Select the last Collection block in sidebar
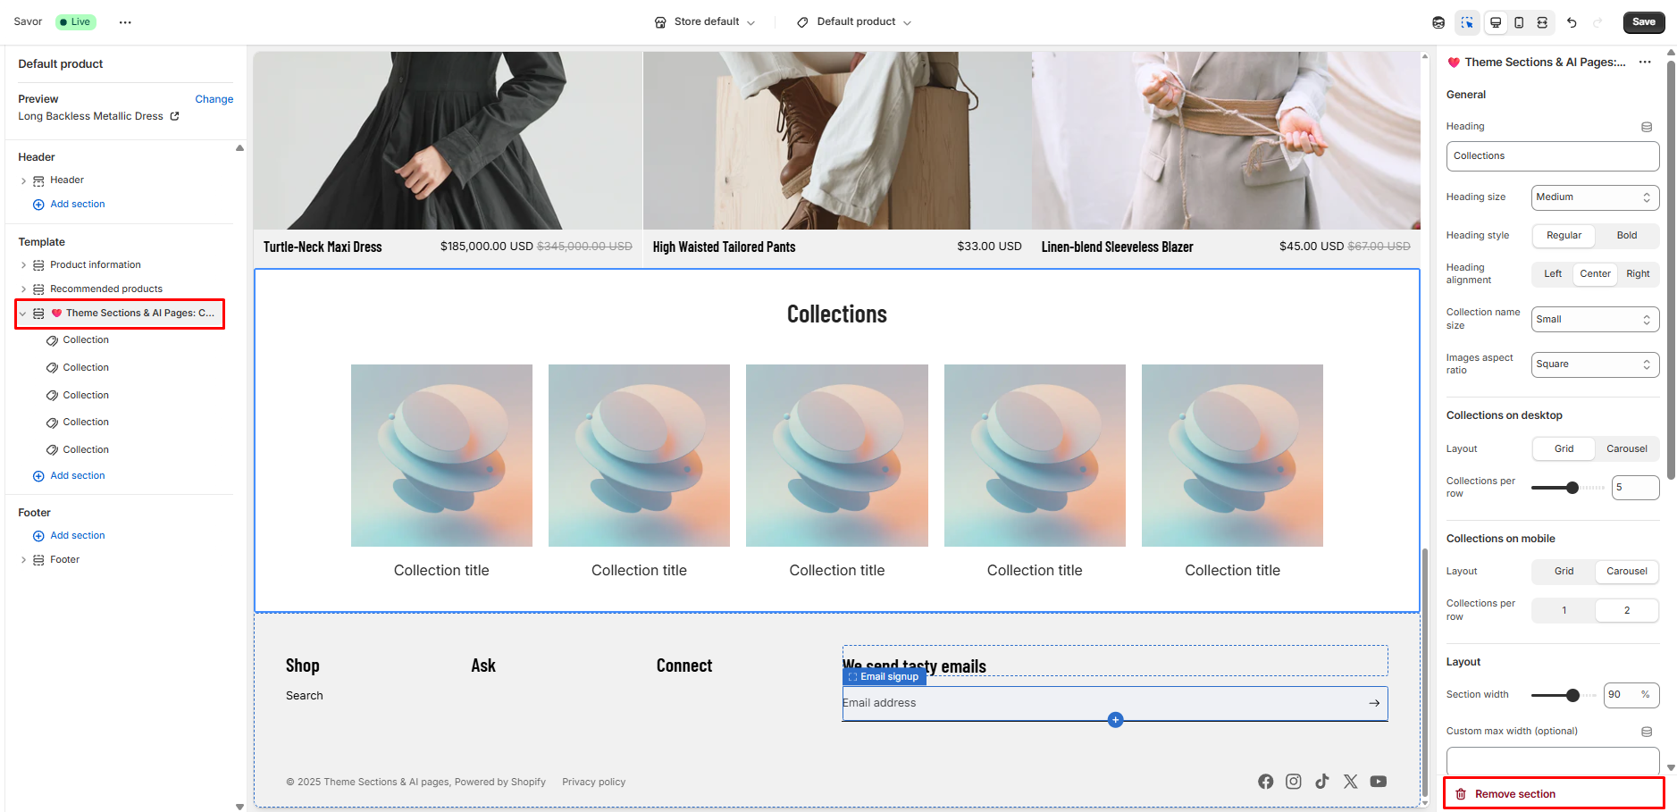The width and height of the screenshot is (1677, 812). [x=86, y=450]
